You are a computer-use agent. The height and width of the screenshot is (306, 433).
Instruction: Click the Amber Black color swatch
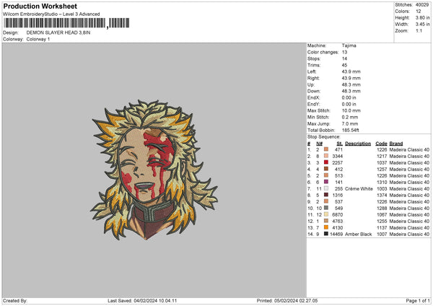pyautogui.click(x=326, y=234)
